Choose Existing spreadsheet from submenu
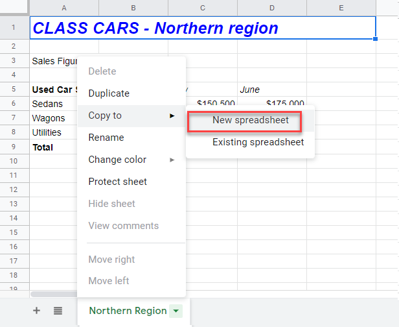Viewport: 399px width, 327px height. coord(258,142)
